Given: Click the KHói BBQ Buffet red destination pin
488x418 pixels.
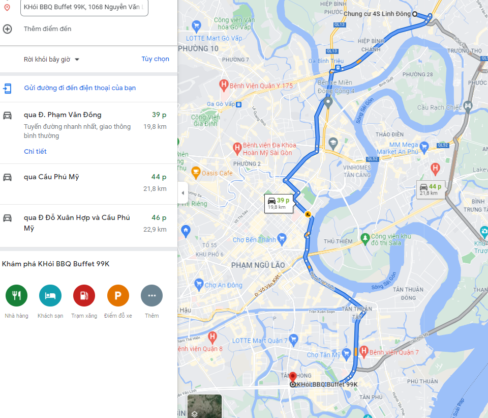Looking at the screenshot, I should [x=293, y=377].
